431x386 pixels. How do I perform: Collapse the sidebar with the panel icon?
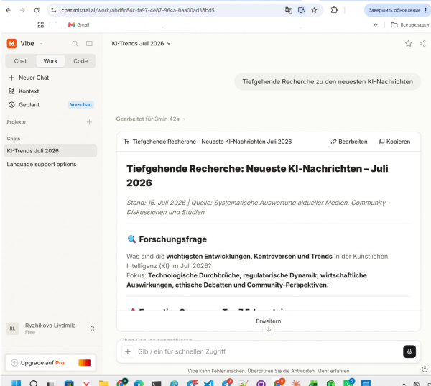pyautogui.click(x=89, y=43)
